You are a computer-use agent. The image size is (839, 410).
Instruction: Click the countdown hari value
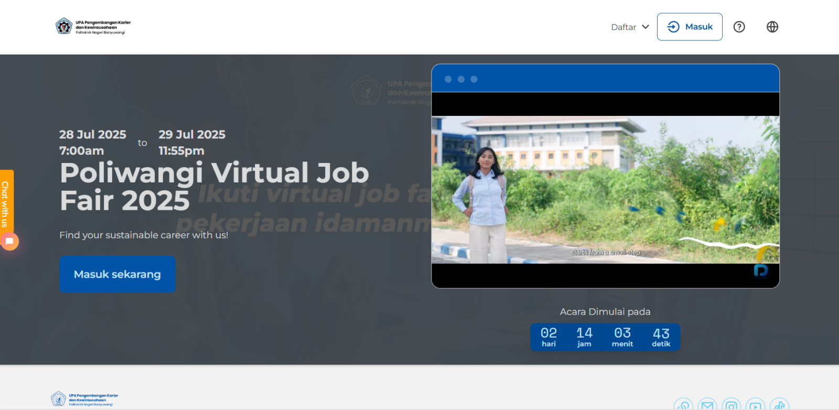(548, 333)
